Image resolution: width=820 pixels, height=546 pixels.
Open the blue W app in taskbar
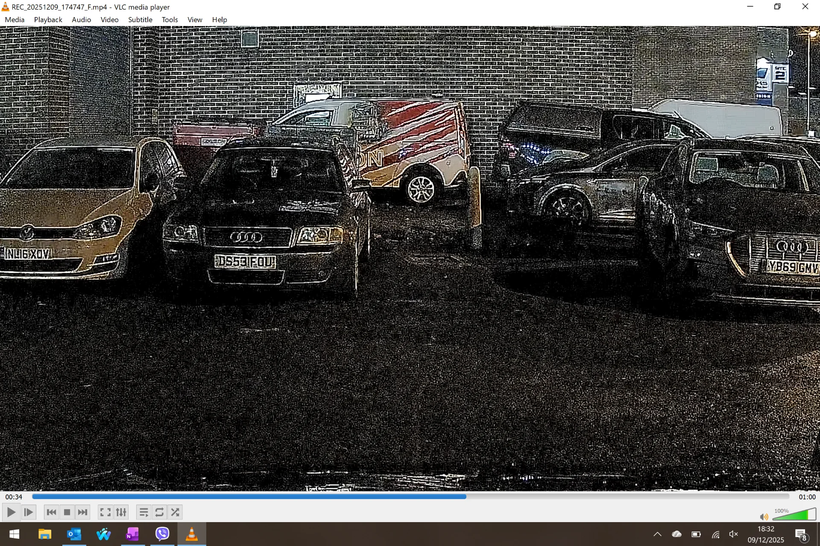(103, 534)
